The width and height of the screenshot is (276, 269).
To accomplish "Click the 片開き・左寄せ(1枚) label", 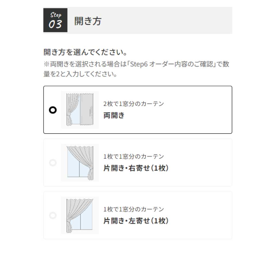I will [136, 221].
